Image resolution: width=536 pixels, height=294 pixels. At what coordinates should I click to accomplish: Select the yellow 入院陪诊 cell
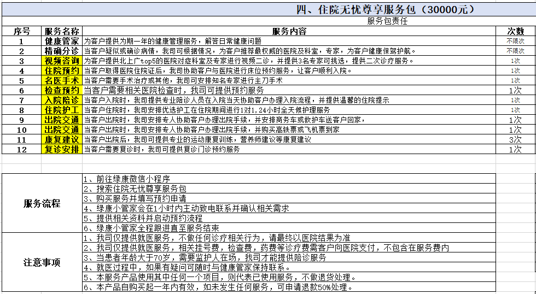pyautogui.click(x=62, y=100)
